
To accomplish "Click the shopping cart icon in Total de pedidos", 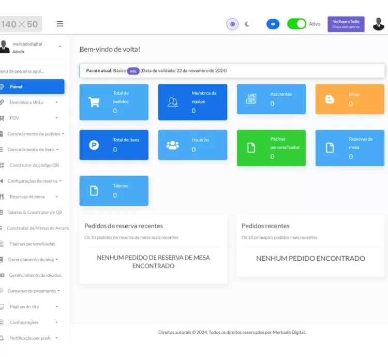I will (94, 102).
